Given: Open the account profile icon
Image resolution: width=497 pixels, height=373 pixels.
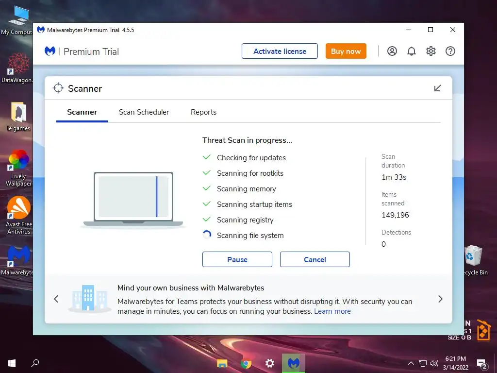Looking at the screenshot, I should (392, 51).
